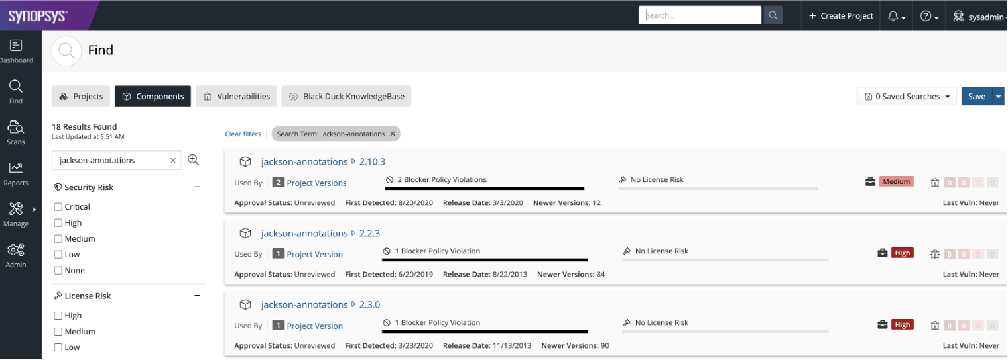This screenshot has height=360, width=1008.
Task: Tick the High license risk checkbox
Action: coord(58,316)
